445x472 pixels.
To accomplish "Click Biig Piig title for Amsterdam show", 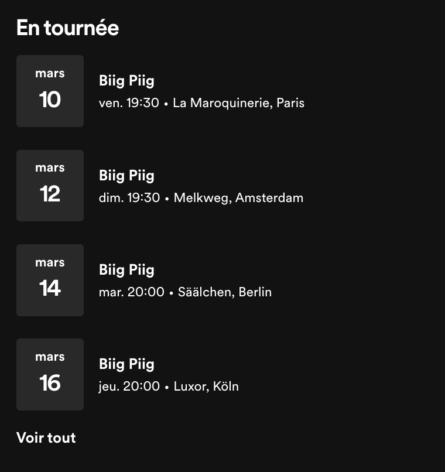I will tap(126, 176).
